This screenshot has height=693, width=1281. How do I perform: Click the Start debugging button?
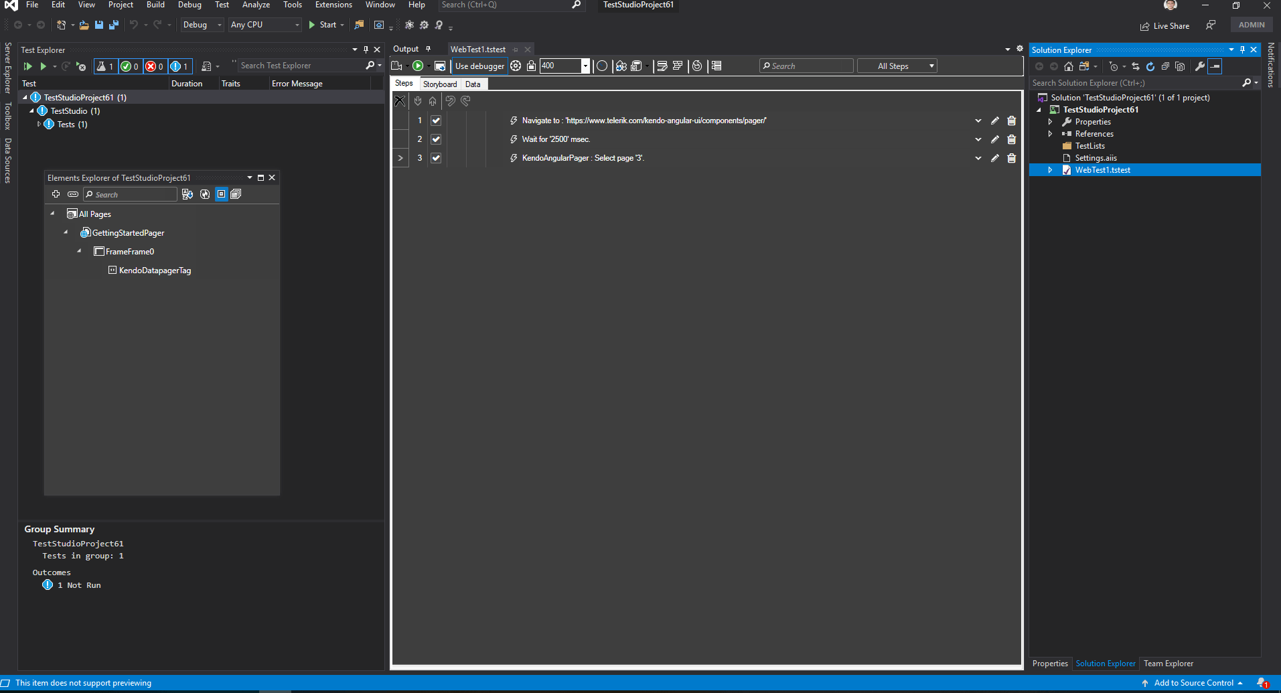click(x=326, y=25)
